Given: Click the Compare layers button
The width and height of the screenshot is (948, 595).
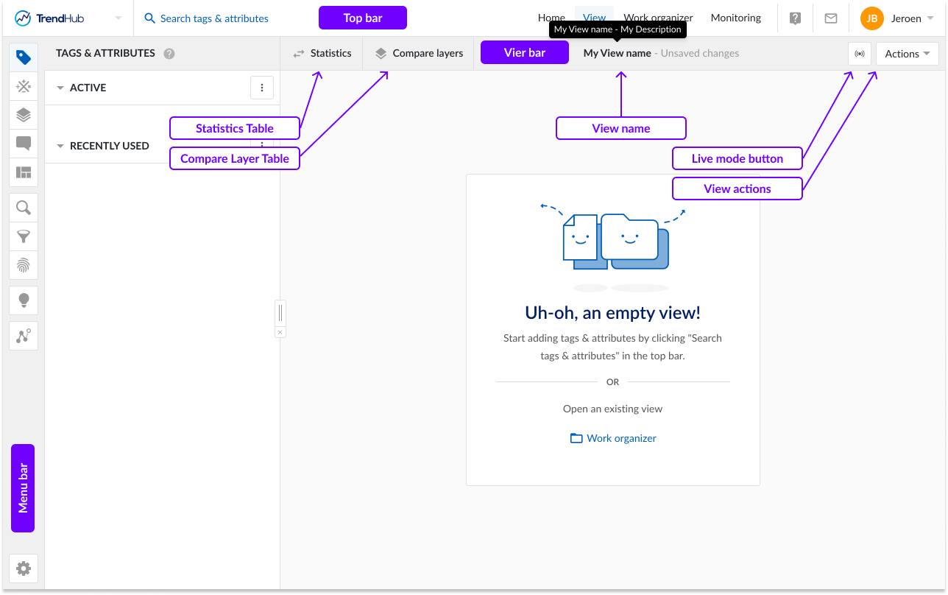Looking at the screenshot, I should tap(419, 53).
